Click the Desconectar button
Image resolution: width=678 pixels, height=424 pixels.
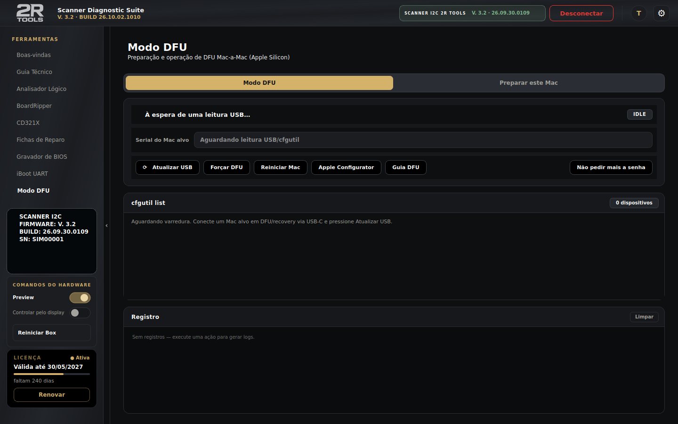click(x=581, y=13)
